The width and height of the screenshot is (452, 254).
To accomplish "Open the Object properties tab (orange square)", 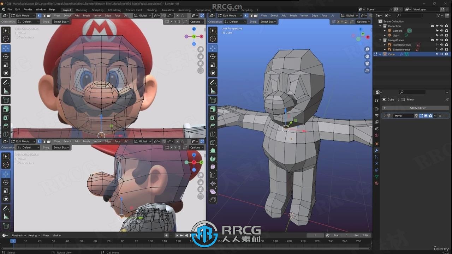I will pos(376,144).
